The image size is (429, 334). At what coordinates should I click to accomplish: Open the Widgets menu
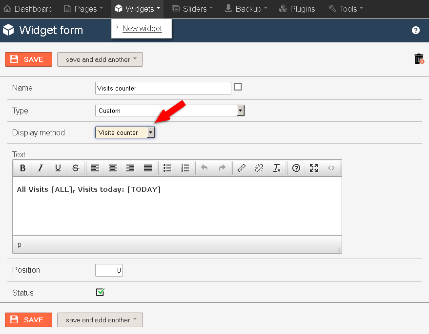[x=138, y=9]
